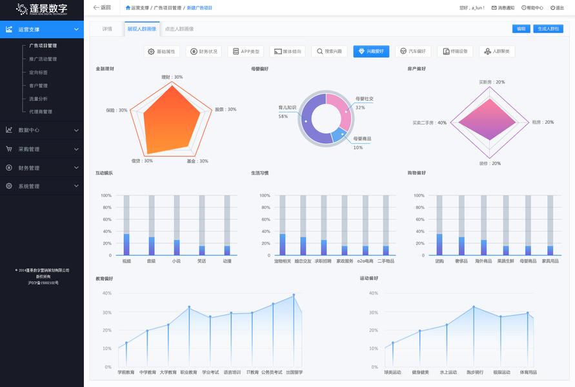Click the 职业教育 data point
The height and width of the screenshot is (387, 575).
(x=189, y=307)
